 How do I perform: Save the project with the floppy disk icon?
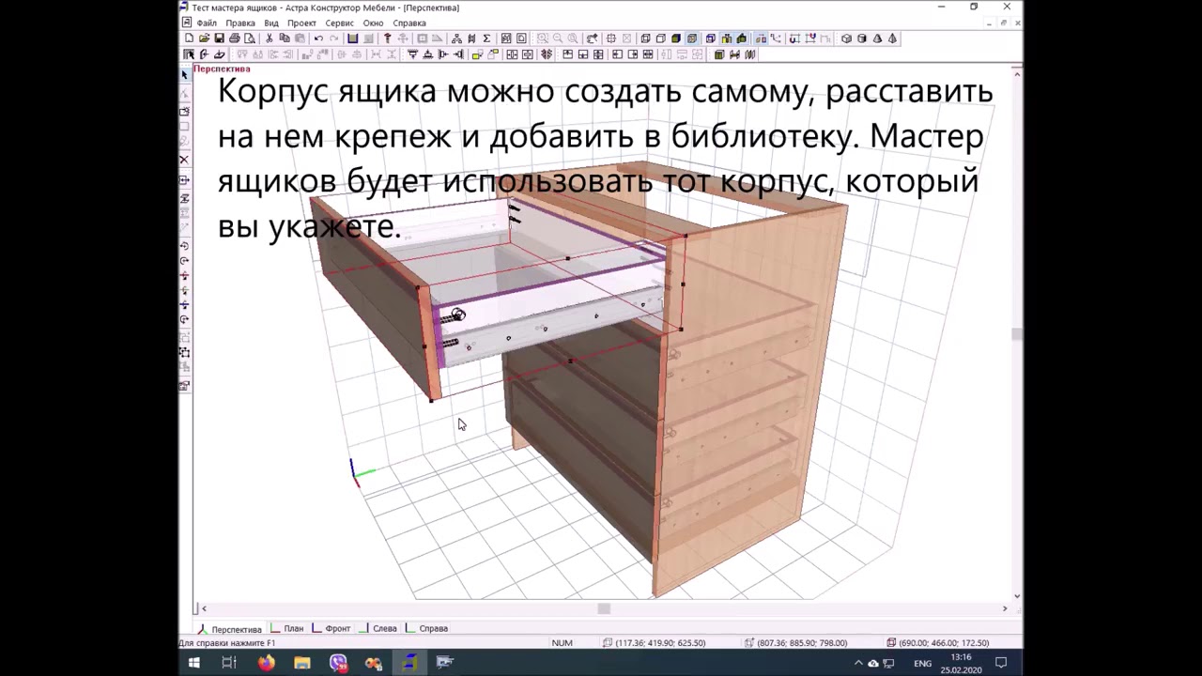(219, 38)
